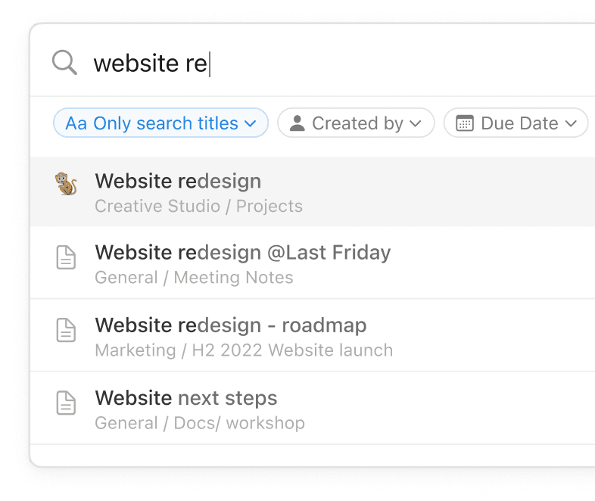Open the Due Date dropdown arrow

click(571, 123)
